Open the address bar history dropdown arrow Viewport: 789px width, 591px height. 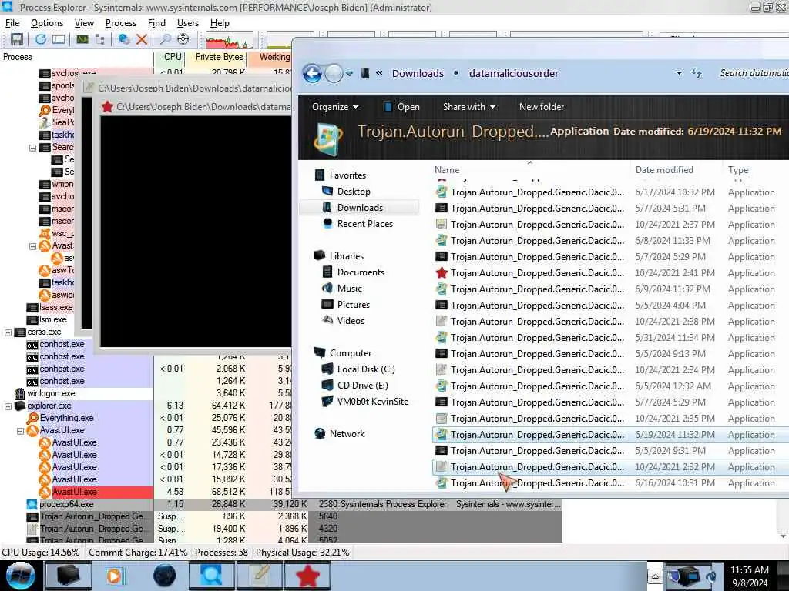pyautogui.click(x=679, y=73)
